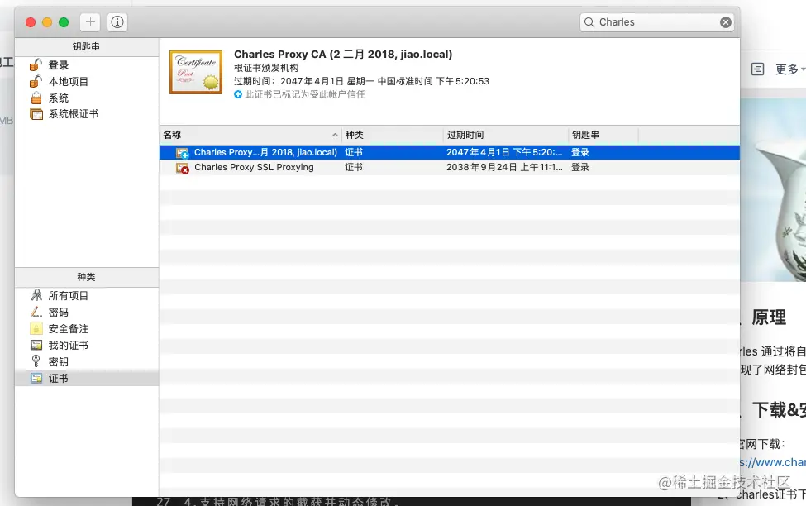The image size is (806, 506).
Task: Sort by the 钥匙串 column header
Action: (x=603, y=135)
